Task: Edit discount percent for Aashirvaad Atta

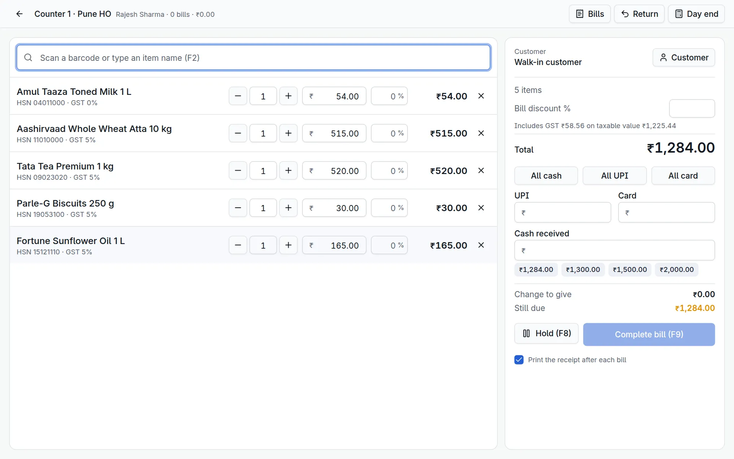Action: [x=389, y=133]
